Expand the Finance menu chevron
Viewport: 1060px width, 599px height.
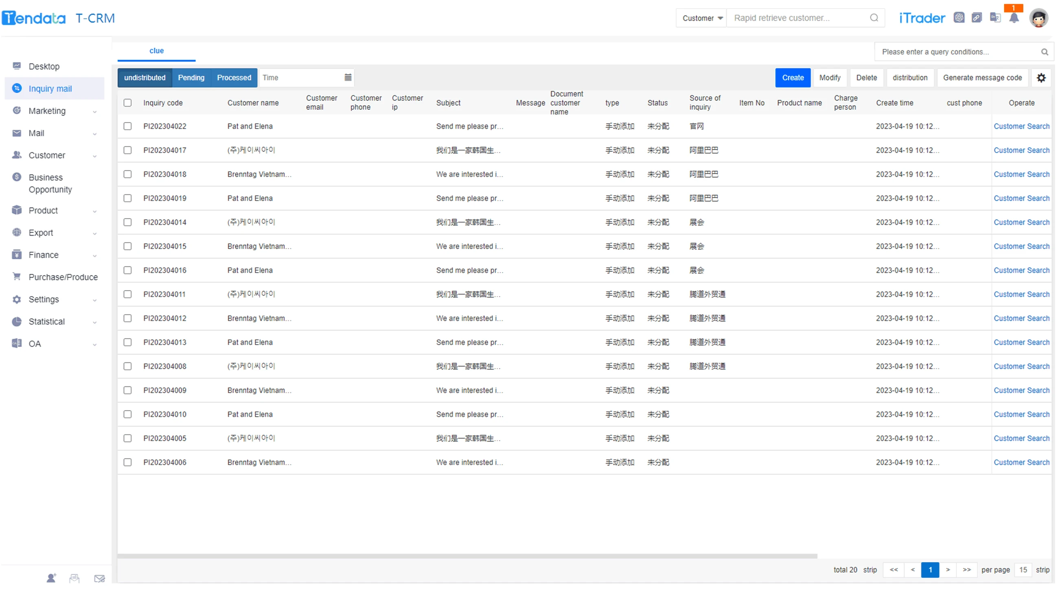[94, 256]
